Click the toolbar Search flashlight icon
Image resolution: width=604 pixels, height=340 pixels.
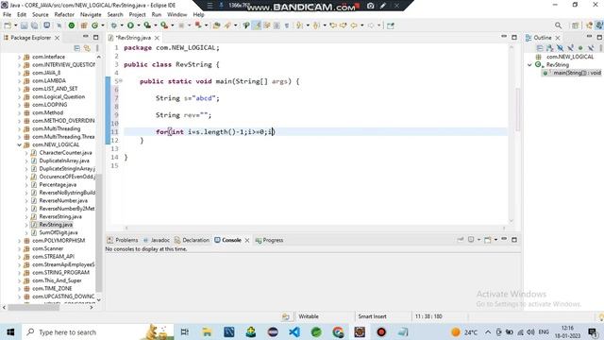(227, 25)
